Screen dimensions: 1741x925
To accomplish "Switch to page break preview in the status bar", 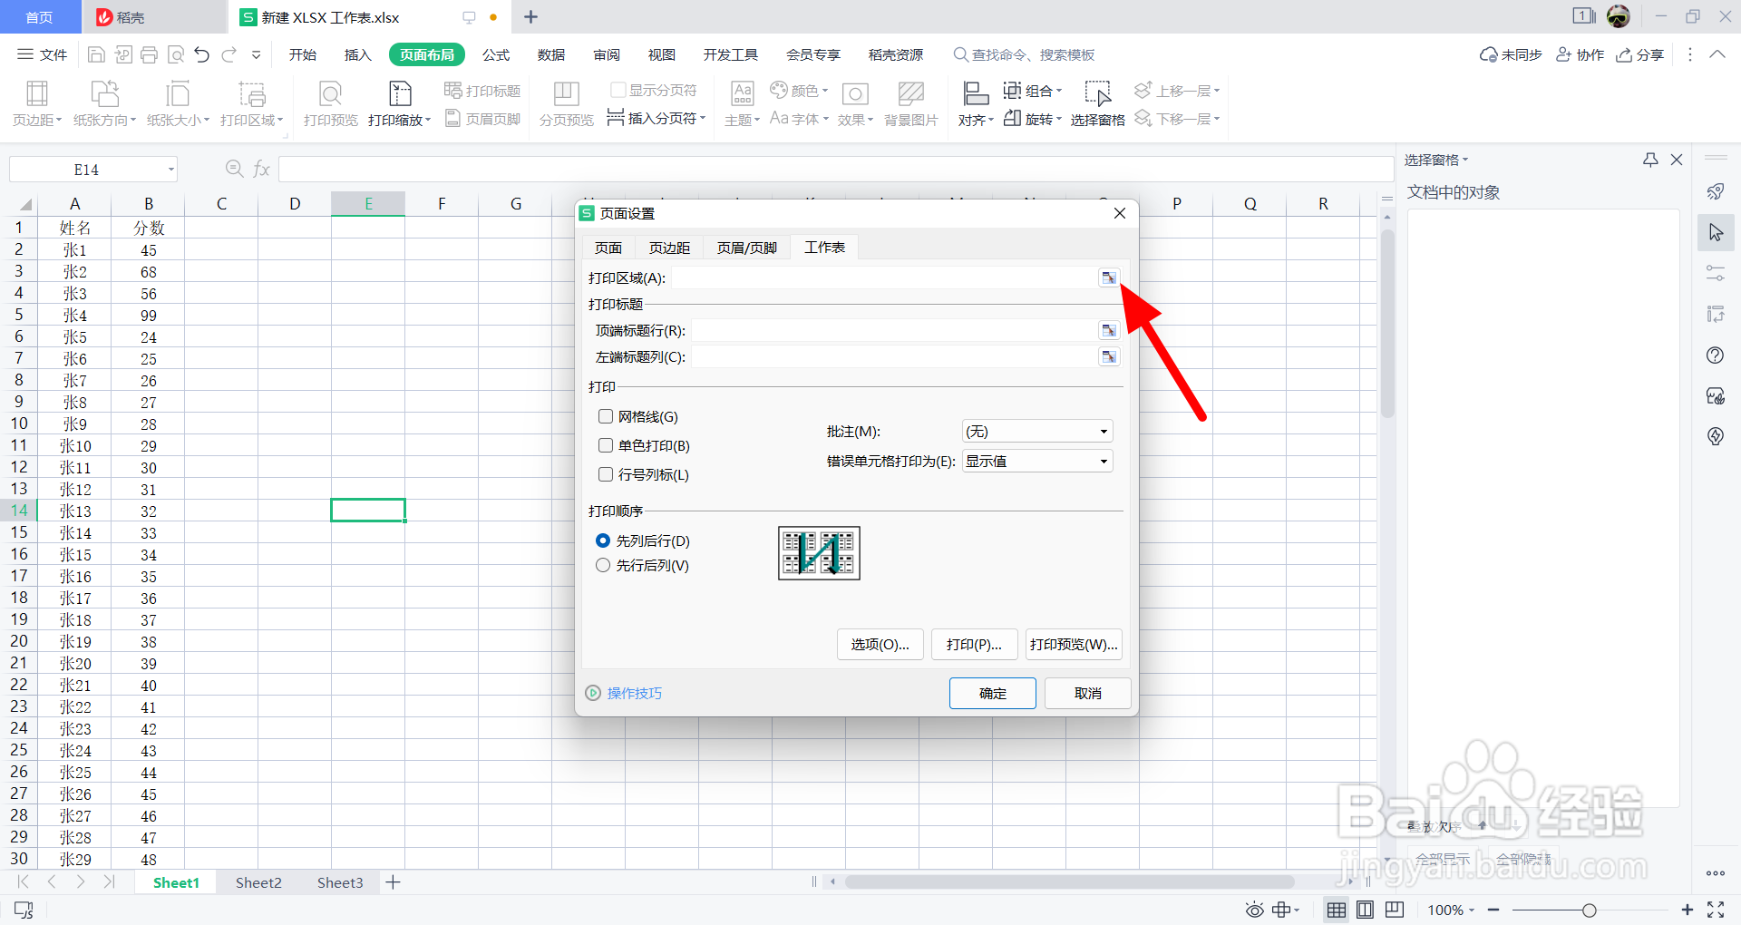I will 1395,910.
